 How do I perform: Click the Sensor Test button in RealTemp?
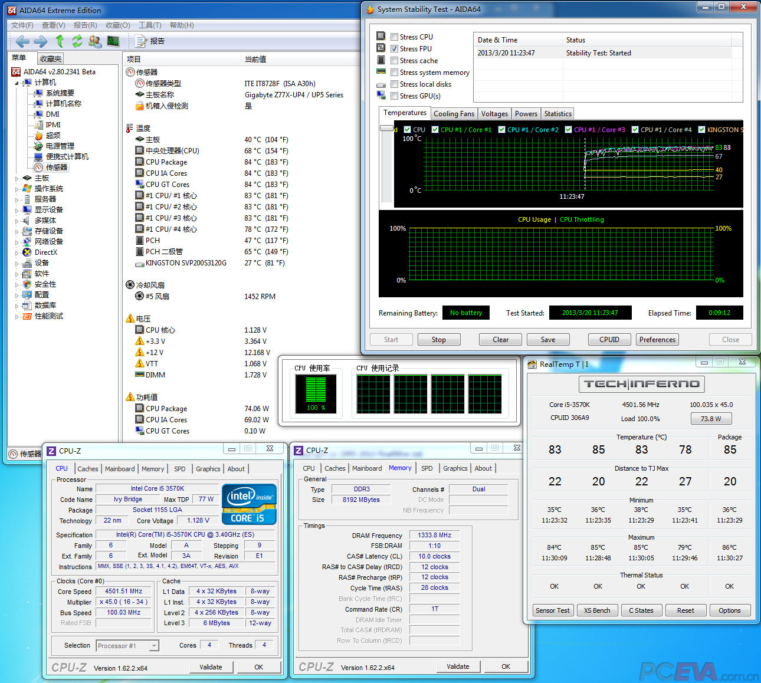pos(553,610)
